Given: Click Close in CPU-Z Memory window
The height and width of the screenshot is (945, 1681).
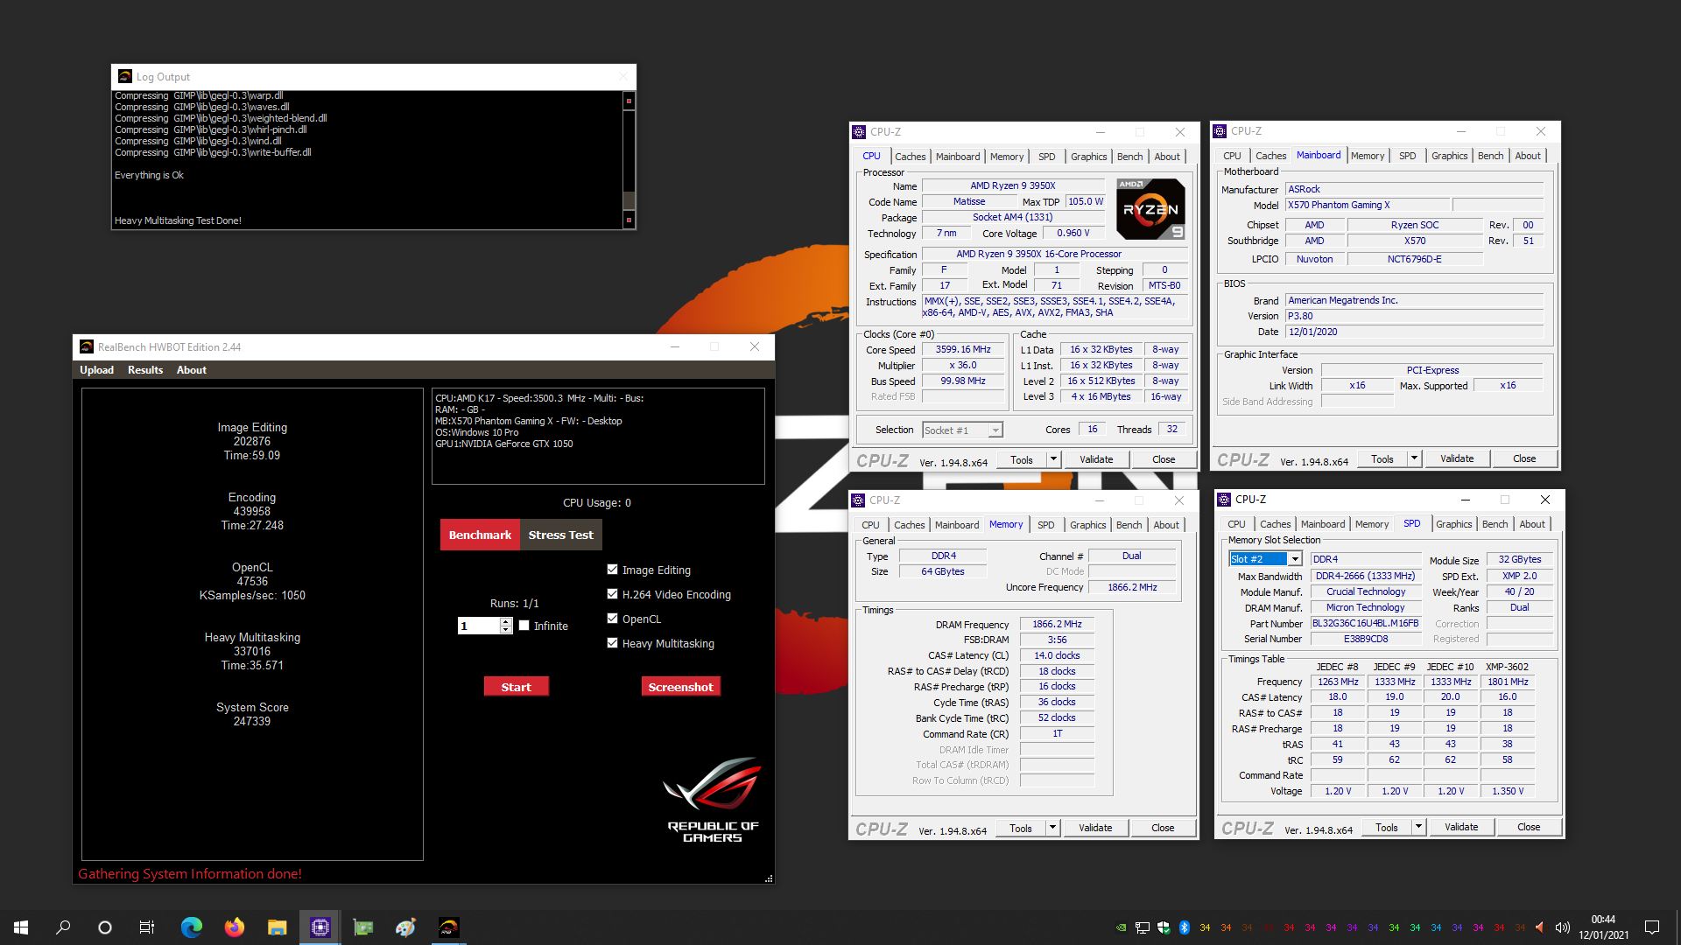Looking at the screenshot, I should pos(1163,828).
